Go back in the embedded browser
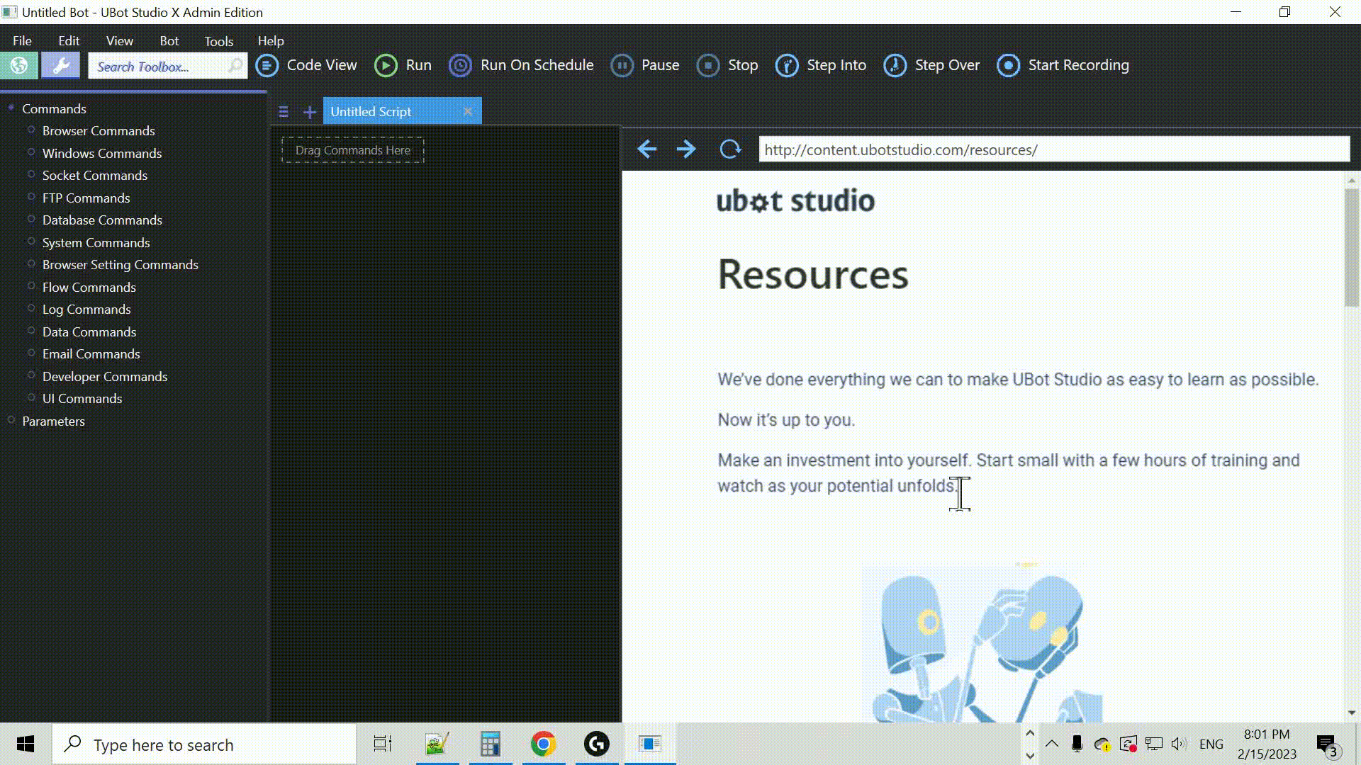 (646, 149)
